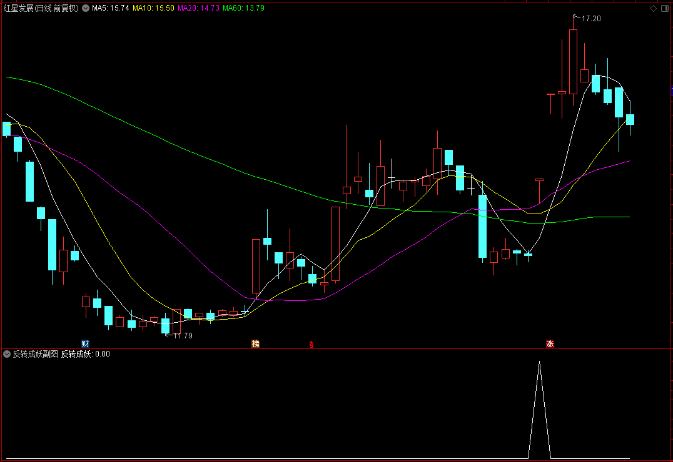Click the red S signal marker
The height and width of the screenshot is (462, 673).
click(311, 344)
